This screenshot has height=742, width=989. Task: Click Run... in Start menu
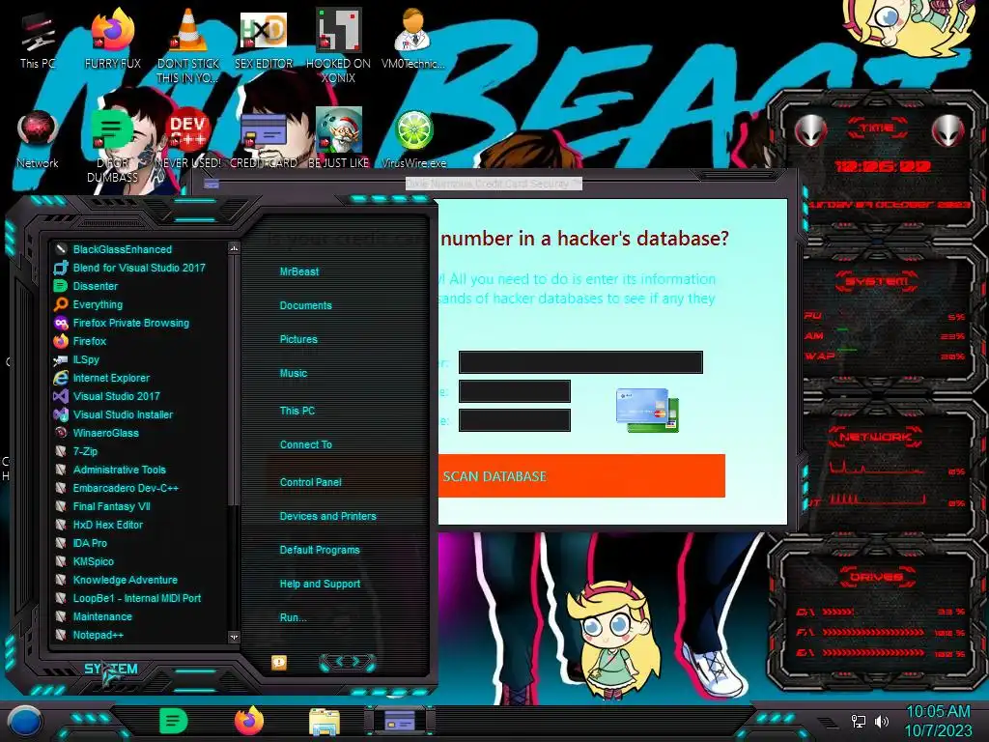coord(294,617)
